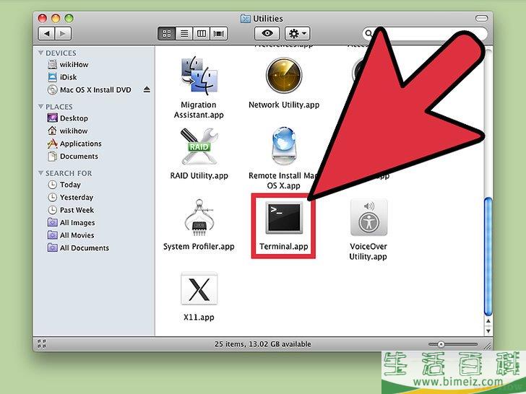This screenshot has height=394, width=526.
Task: Switch to column view mode
Action: [202, 33]
